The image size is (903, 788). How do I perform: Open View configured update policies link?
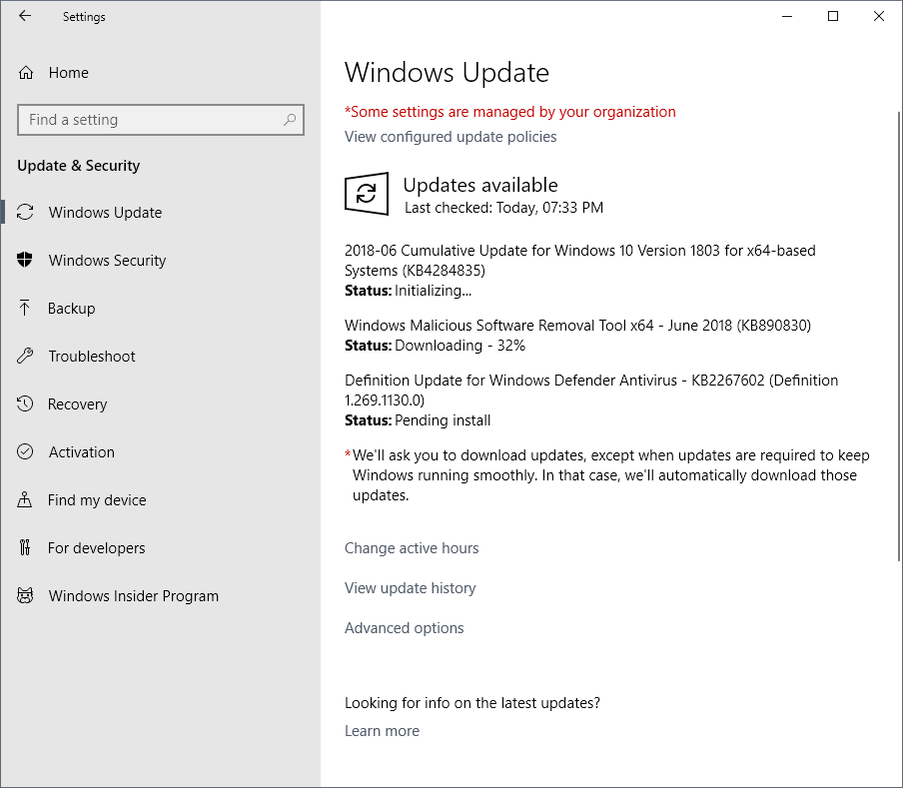click(x=451, y=137)
